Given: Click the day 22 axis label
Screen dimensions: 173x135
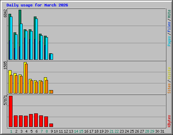Looking at the screenshot, I should pos(117,131).
